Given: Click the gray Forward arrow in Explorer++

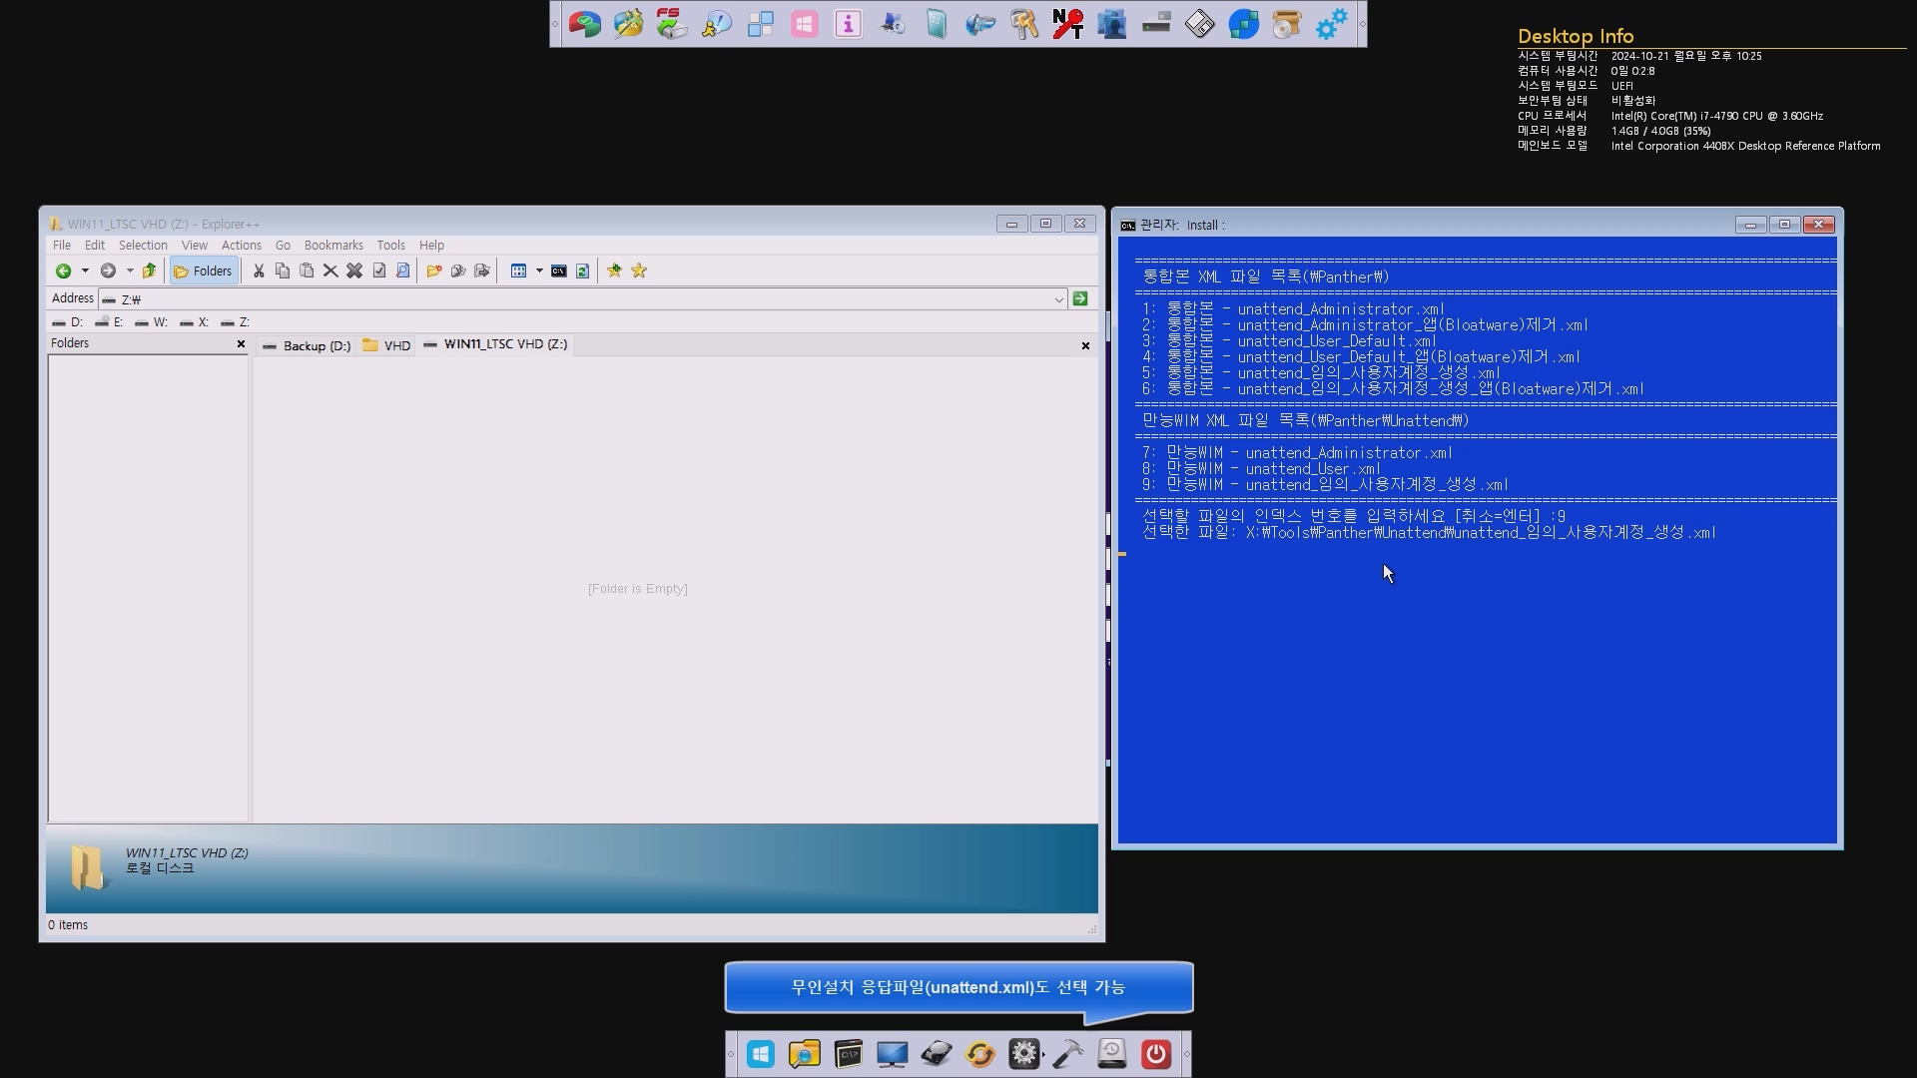Looking at the screenshot, I should point(108,270).
